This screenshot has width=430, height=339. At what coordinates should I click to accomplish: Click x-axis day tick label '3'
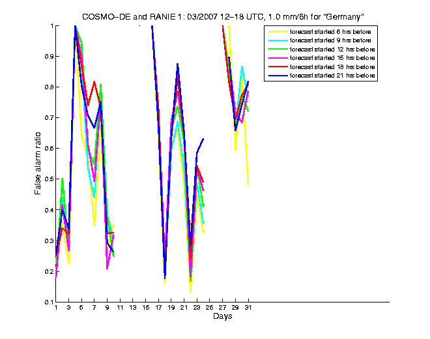(x=68, y=308)
